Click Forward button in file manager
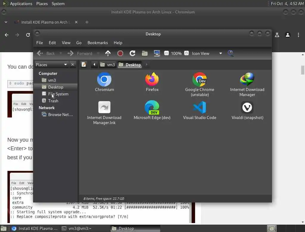 coord(80,53)
